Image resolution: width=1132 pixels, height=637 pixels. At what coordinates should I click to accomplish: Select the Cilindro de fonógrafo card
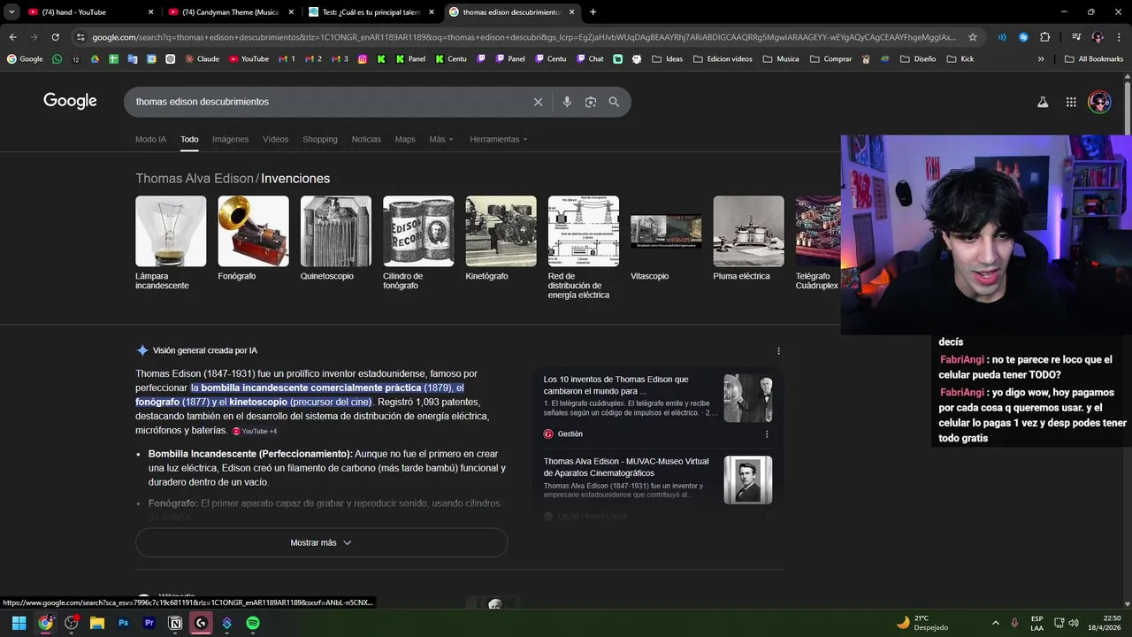[x=418, y=243]
